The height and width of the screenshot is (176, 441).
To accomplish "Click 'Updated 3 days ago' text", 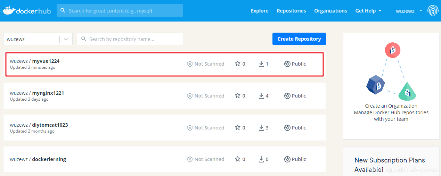I will coord(29,99).
